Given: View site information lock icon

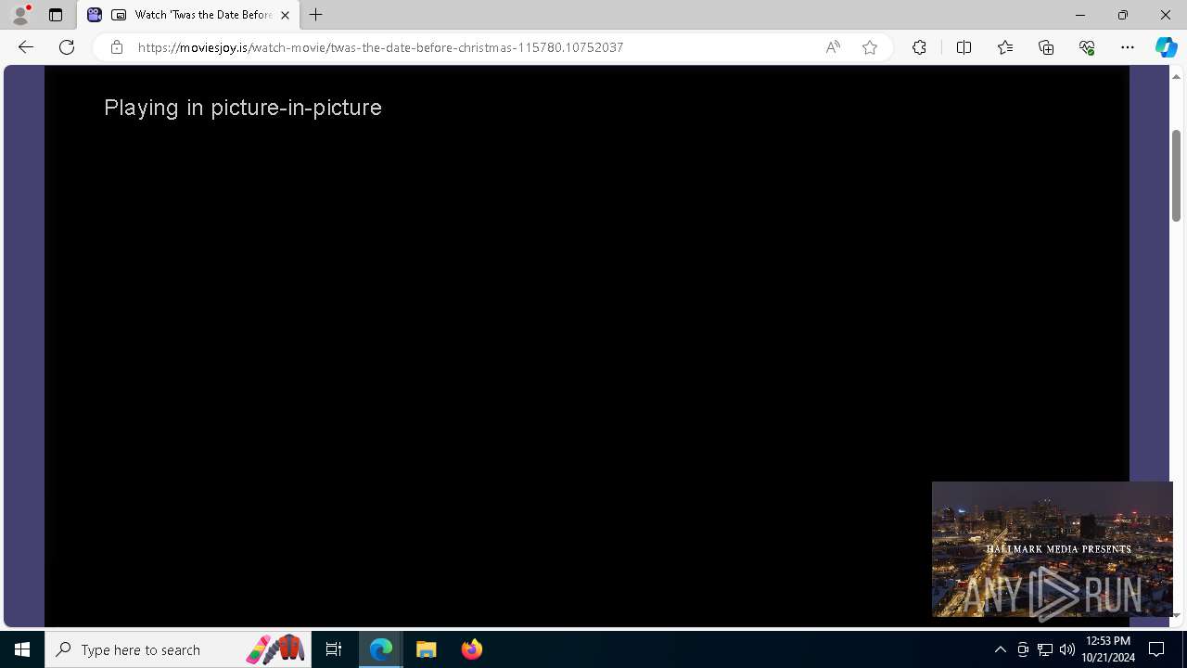Looking at the screenshot, I should (x=117, y=47).
